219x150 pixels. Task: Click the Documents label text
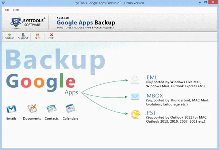pos(32,119)
